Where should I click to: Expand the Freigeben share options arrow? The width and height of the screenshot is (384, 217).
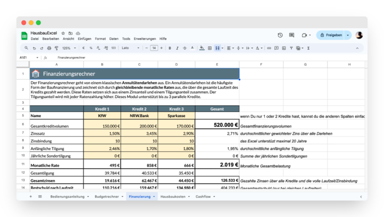348,35
